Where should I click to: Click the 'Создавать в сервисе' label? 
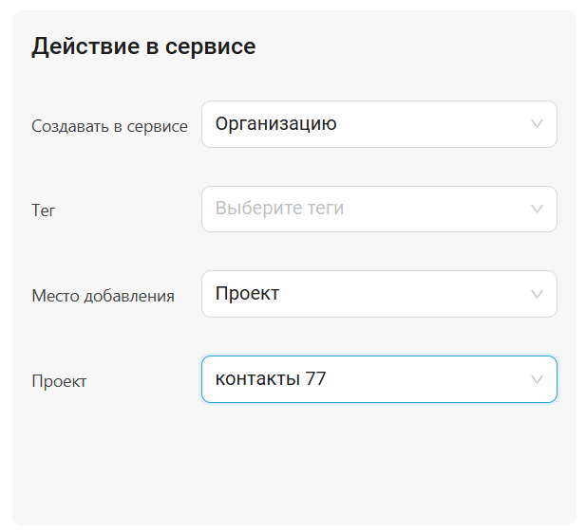(109, 126)
